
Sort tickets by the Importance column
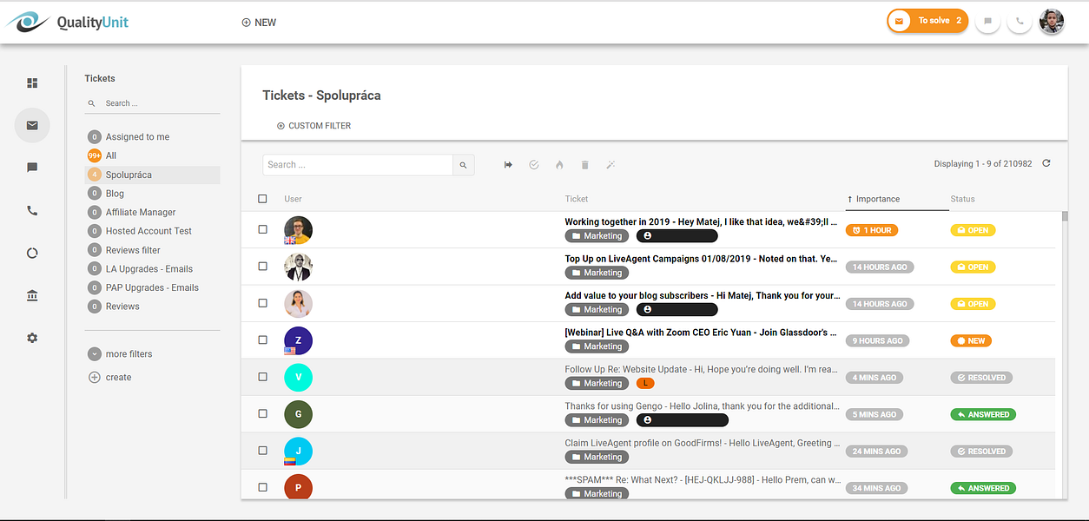[x=876, y=199]
